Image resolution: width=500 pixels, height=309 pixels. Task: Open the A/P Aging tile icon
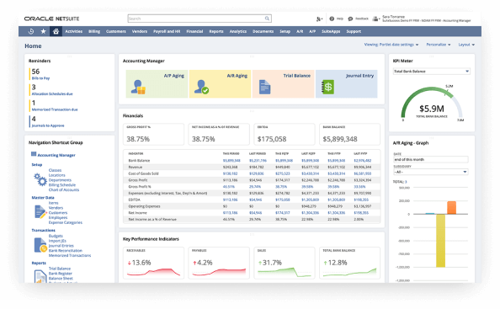pos(138,87)
